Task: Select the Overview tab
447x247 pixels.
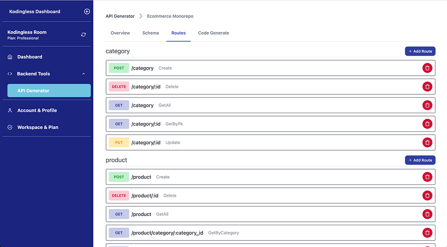Action: (x=120, y=33)
